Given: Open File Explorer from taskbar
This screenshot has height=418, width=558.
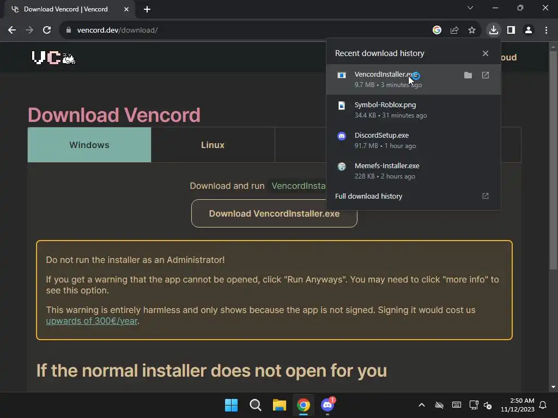Looking at the screenshot, I should (280, 405).
